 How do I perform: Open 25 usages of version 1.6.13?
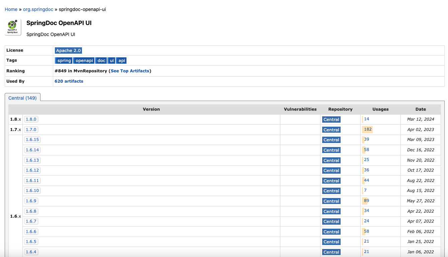[x=366, y=160]
